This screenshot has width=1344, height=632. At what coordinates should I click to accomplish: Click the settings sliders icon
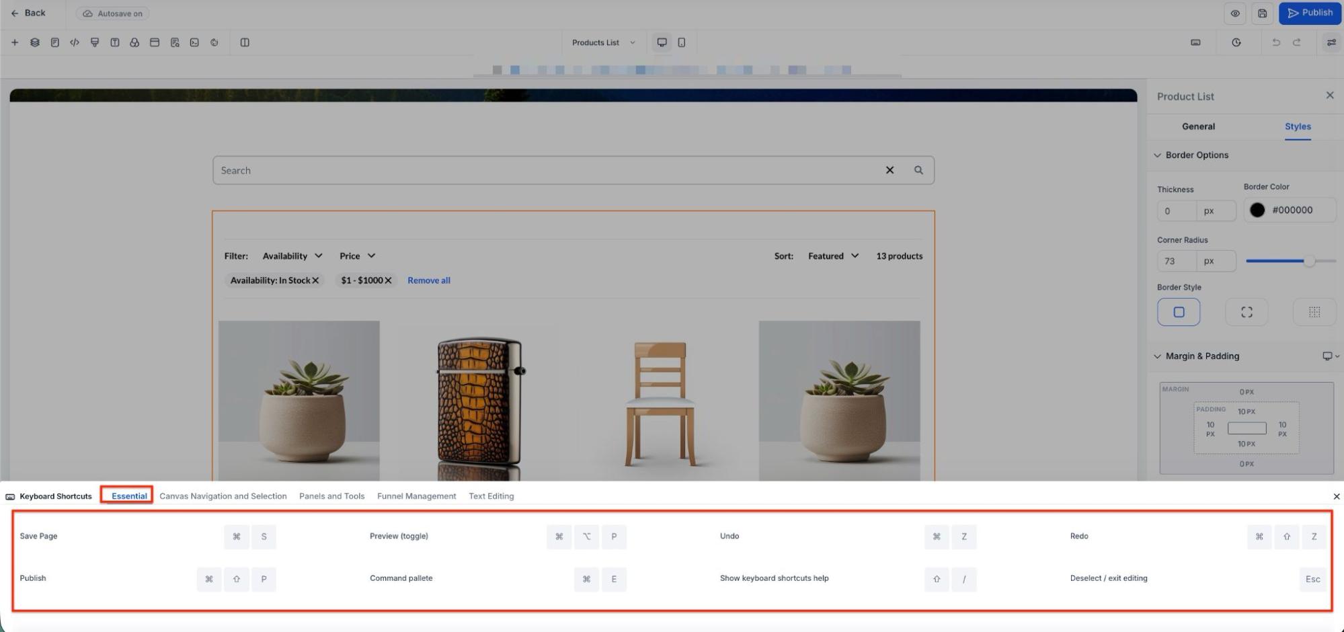(x=1331, y=42)
